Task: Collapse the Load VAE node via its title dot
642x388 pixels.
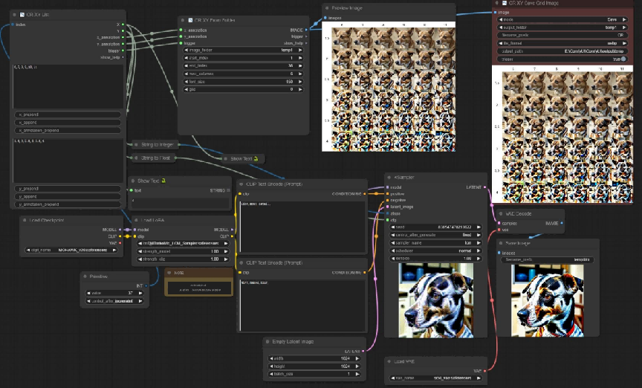Action: (x=389, y=361)
